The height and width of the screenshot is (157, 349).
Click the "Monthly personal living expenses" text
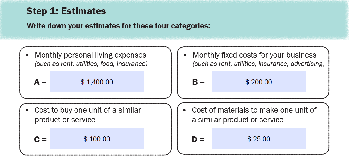coord(90,55)
